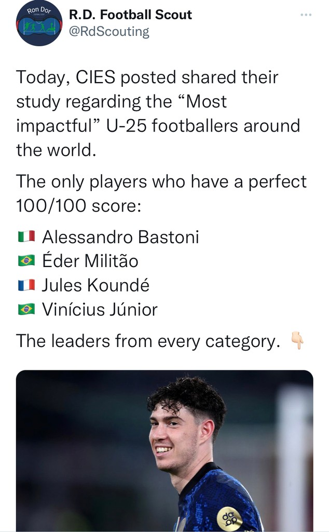Screen dimensions: 329x532
Task: Click the yellow sponsor badge on jersey
Action: pyautogui.click(x=229, y=518)
